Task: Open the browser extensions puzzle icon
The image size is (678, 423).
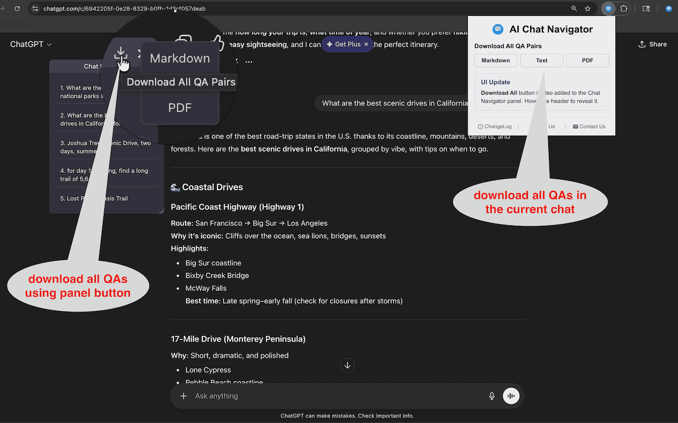Action: (624, 8)
